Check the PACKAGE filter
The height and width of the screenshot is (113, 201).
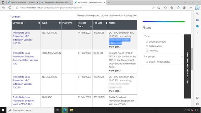pos(147,51)
